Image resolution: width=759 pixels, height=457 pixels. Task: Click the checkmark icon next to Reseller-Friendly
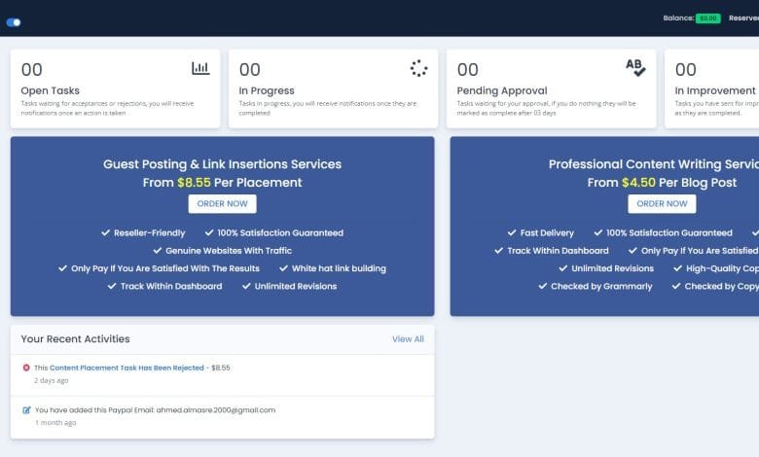click(x=105, y=233)
